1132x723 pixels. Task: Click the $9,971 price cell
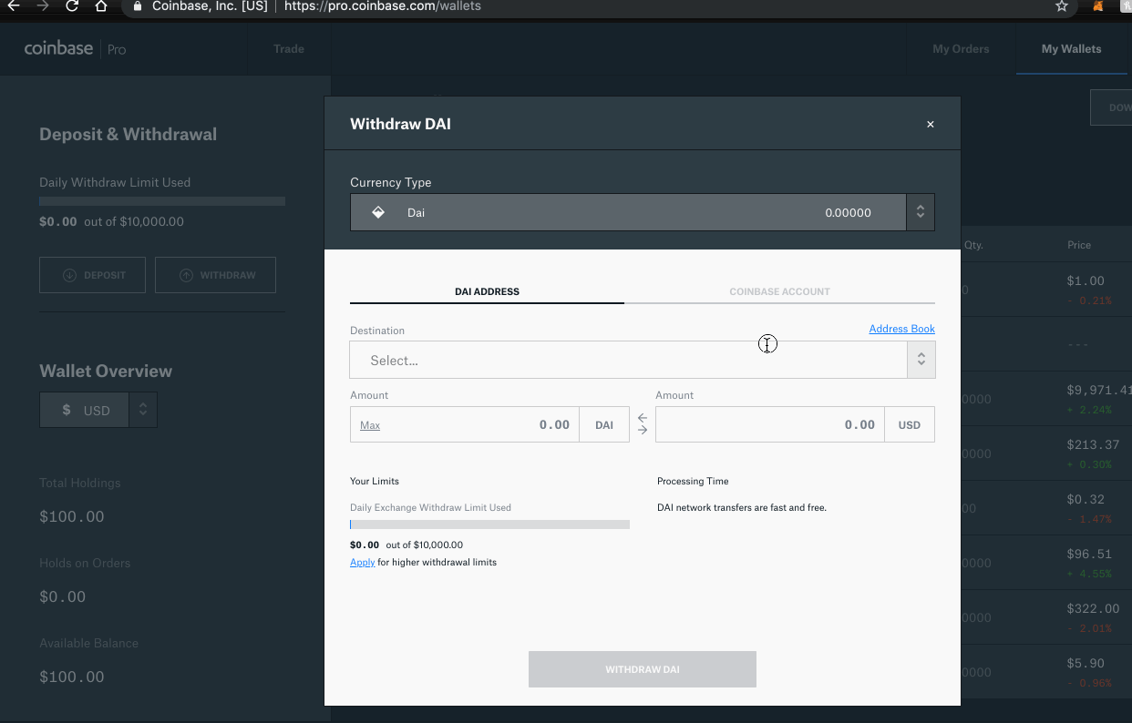point(1099,390)
